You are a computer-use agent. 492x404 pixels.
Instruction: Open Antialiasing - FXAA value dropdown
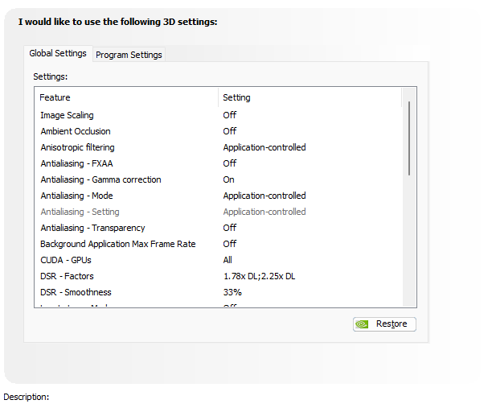[230, 163]
